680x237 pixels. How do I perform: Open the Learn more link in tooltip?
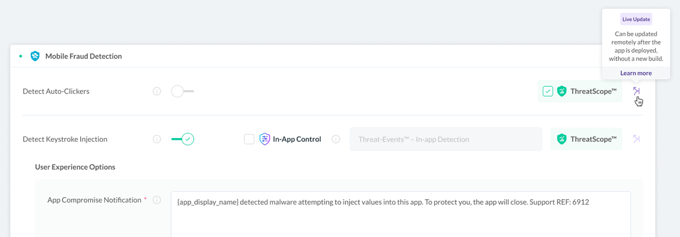tap(636, 73)
